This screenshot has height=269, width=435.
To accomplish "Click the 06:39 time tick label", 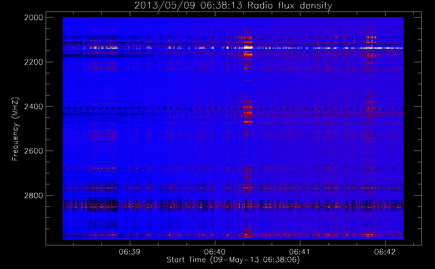I will click(130, 252).
